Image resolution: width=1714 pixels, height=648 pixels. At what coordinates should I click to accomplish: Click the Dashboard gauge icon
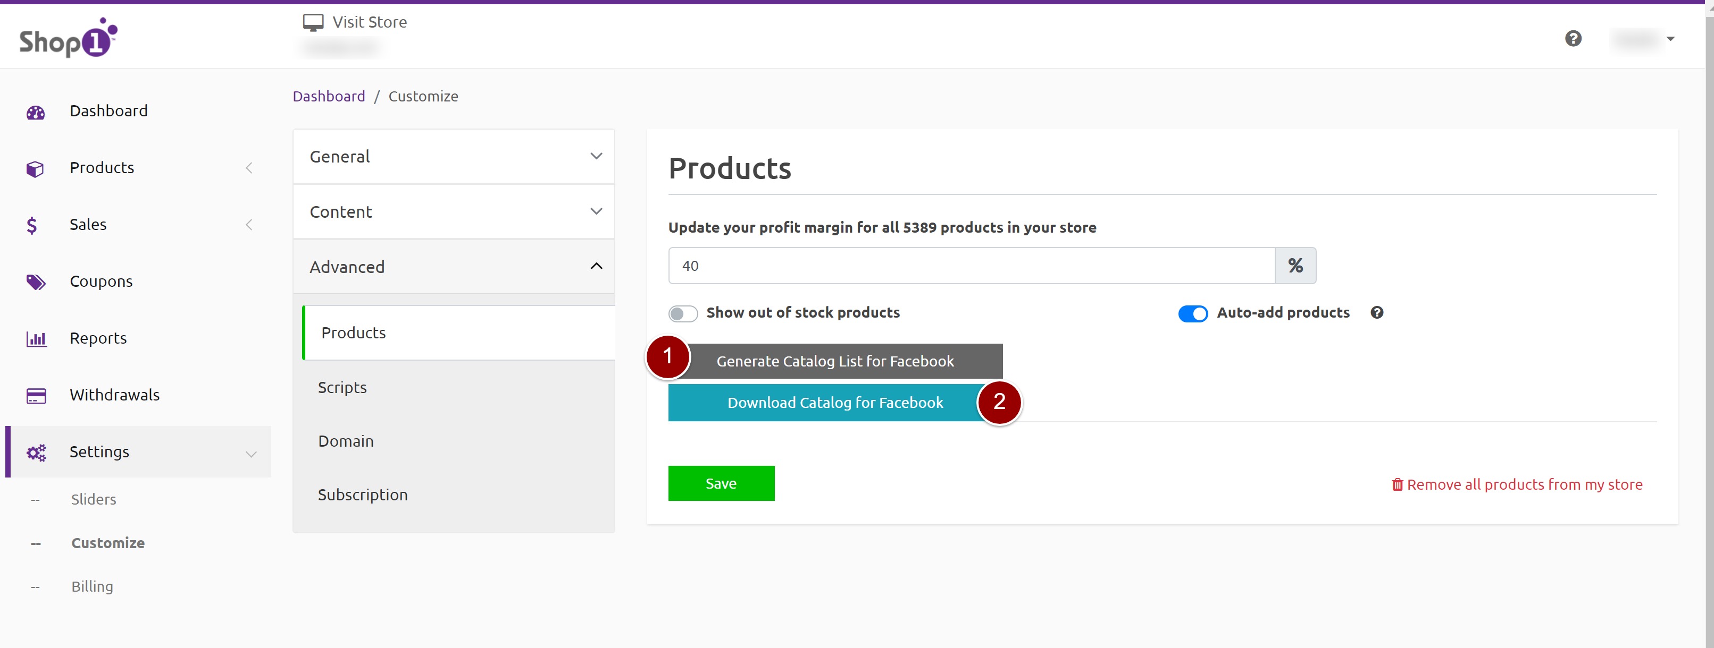tap(35, 112)
